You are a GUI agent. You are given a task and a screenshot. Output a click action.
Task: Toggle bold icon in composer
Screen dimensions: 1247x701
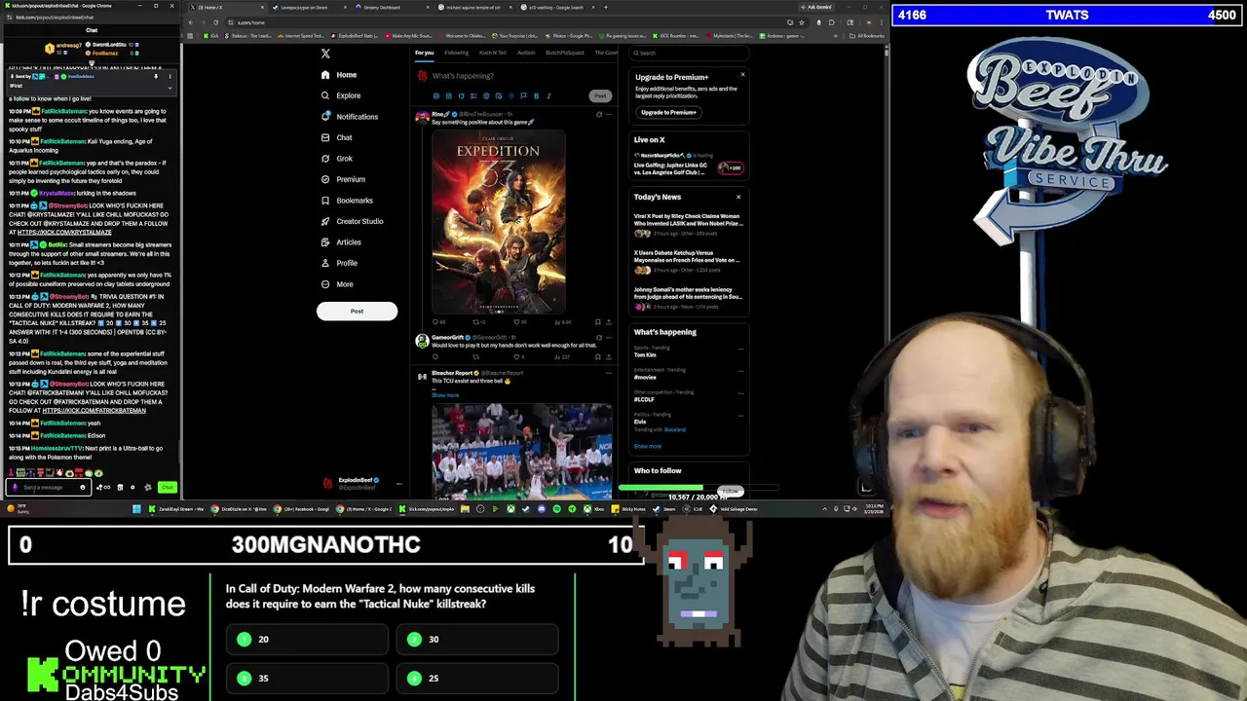click(x=536, y=96)
